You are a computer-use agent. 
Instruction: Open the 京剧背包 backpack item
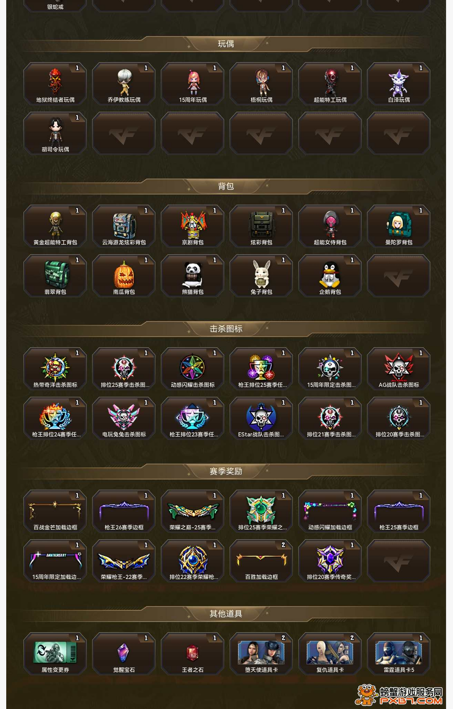193,226
